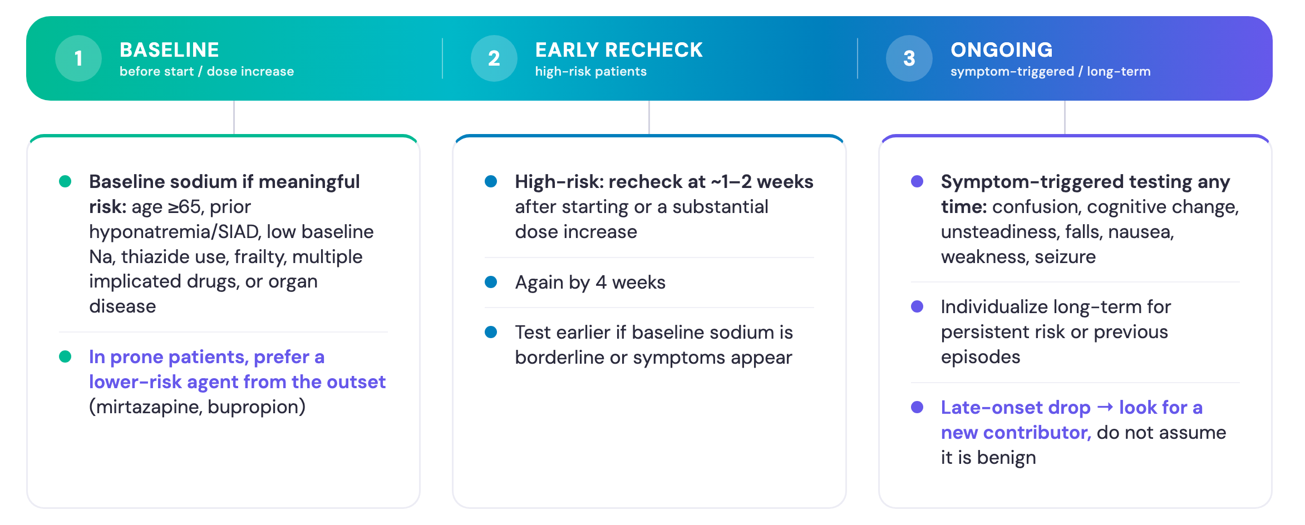This screenshot has height=525, width=1305.
Task: Click the step 3 circle badge
Action: tap(909, 58)
